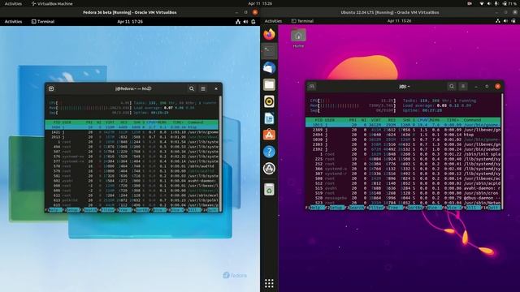Select avahi-daemon row in Fedora htop

click(132, 181)
